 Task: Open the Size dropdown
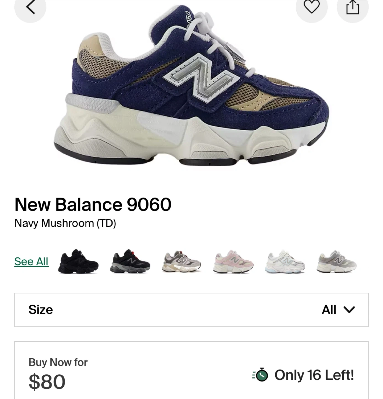point(191,310)
